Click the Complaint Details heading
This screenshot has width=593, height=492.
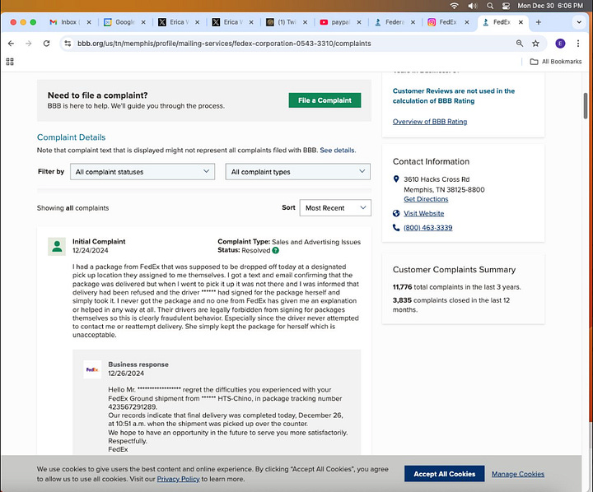(x=71, y=137)
